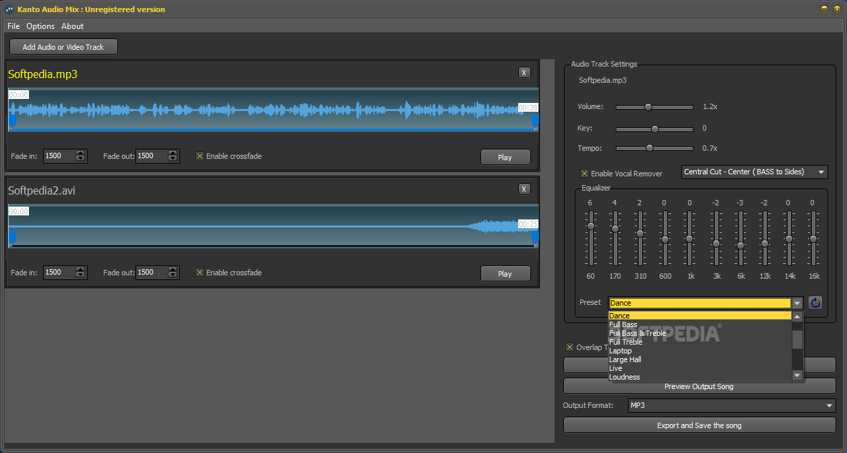The image size is (847, 453).
Task: Adjust the Key slider
Action: point(654,128)
